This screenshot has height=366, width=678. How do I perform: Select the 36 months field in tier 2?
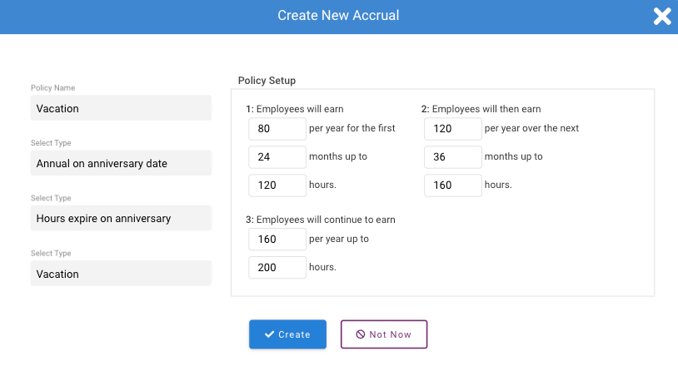tap(453, 157)
